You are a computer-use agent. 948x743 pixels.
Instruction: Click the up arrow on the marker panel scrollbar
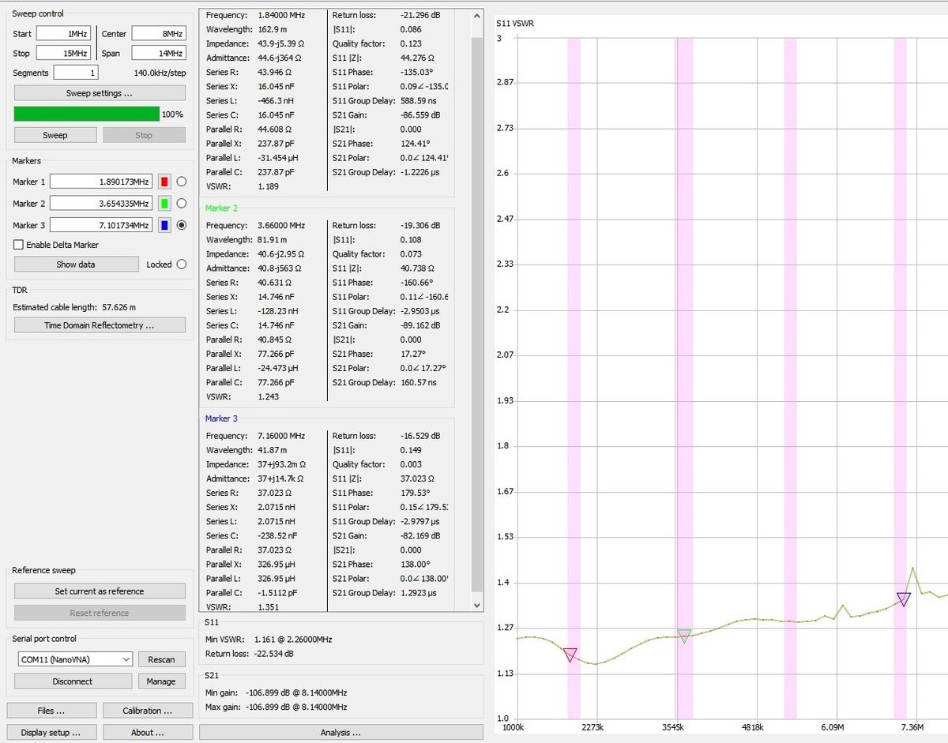[x=476, y=15]
